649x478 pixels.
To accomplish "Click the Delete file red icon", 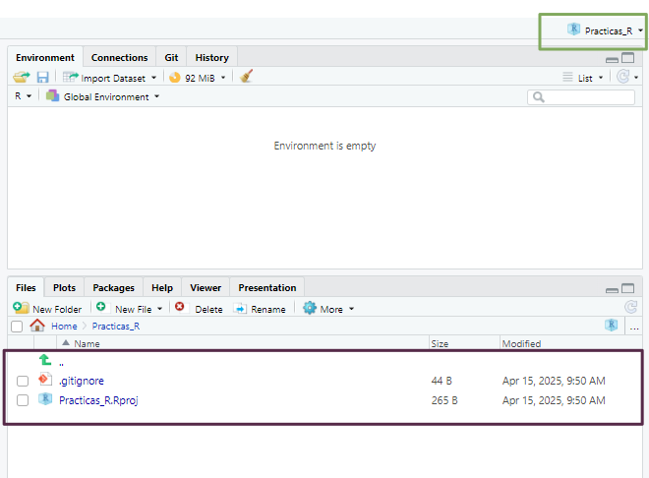I will (180, 308).
